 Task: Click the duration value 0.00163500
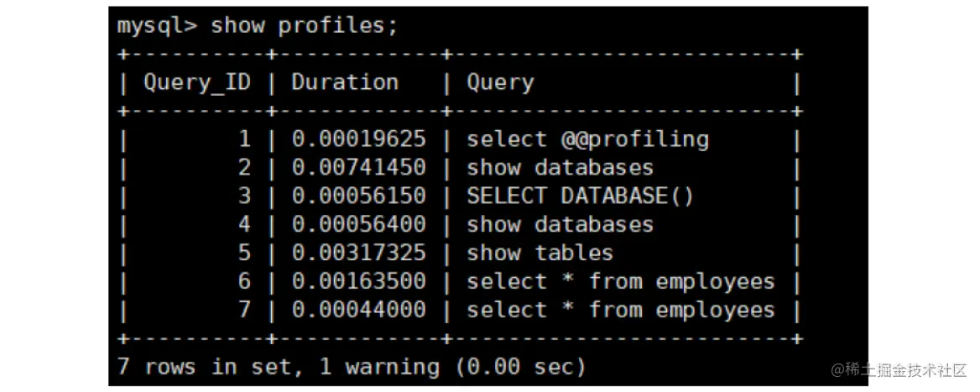358,282
